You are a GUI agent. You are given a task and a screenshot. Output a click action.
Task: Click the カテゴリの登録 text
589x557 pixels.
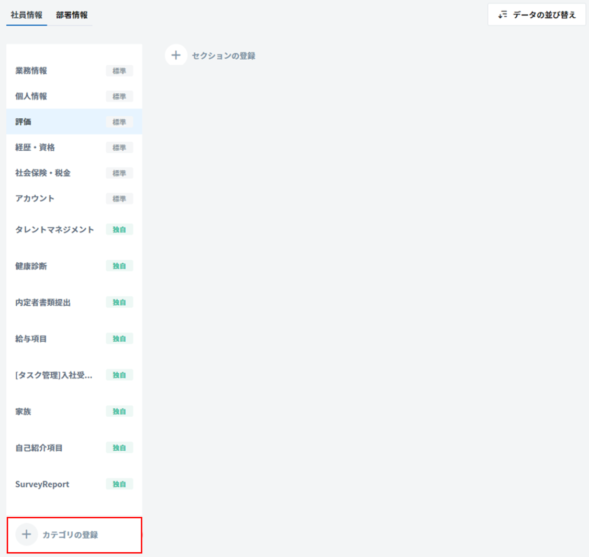70,535
